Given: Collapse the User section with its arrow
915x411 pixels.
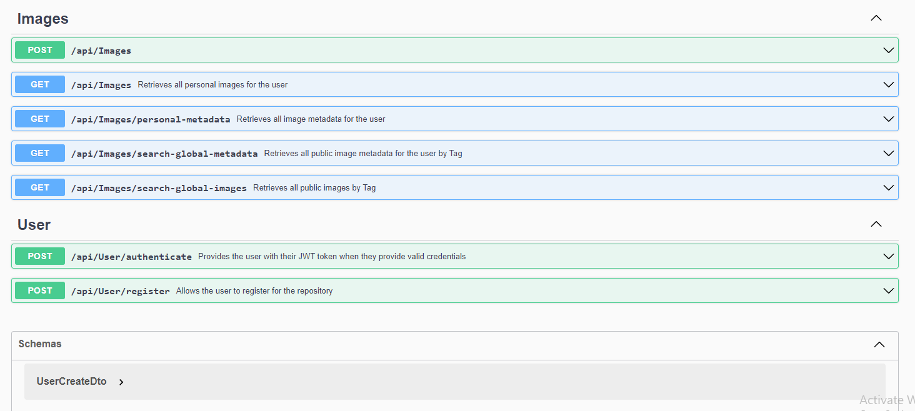Looking at the screenshot, I should click(x=876, y=224).
